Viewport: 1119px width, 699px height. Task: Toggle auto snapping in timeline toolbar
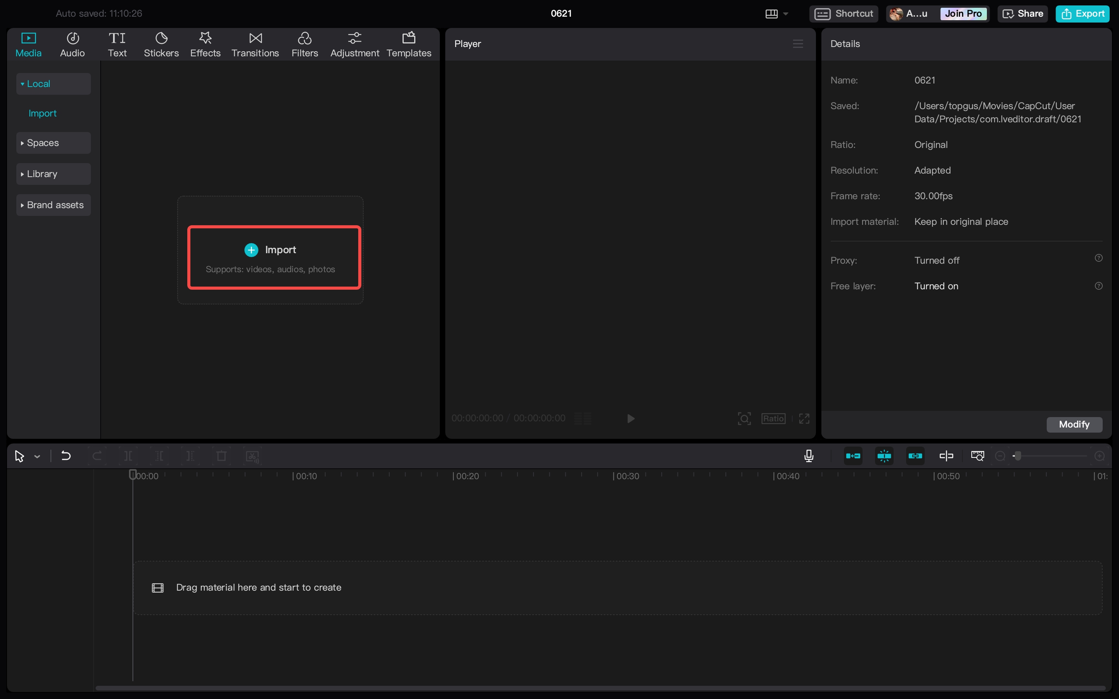click(x=884, y=456)
